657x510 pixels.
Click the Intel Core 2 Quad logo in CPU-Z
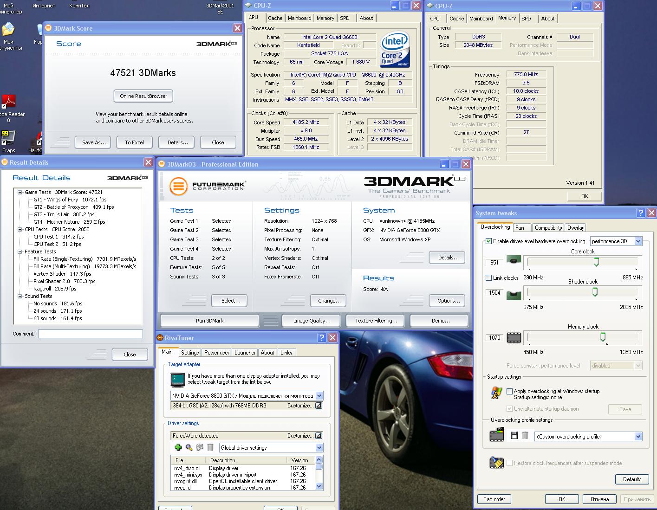(x=395, y=49)
